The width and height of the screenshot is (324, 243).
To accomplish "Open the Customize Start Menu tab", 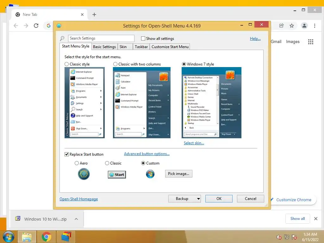I will point(170,47).
